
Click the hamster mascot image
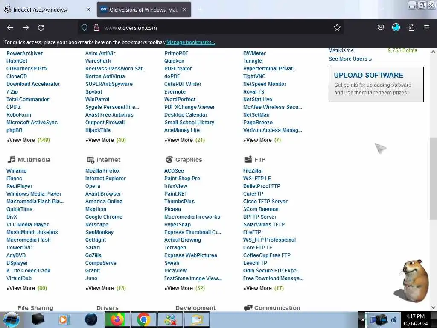click(412, 280)
